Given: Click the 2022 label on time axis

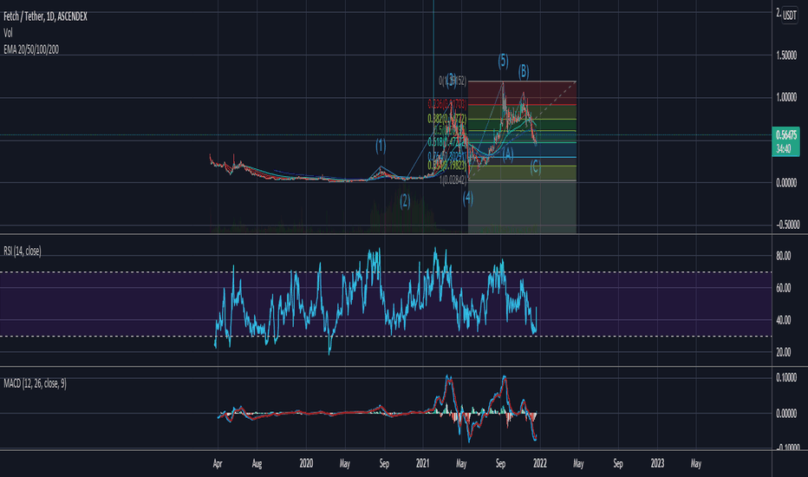Looking at the screenshot, I should (539, 464).
